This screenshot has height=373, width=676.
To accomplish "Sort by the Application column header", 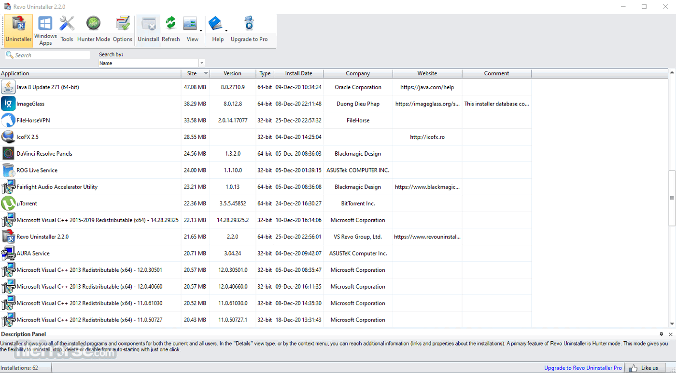I will 91,73.
